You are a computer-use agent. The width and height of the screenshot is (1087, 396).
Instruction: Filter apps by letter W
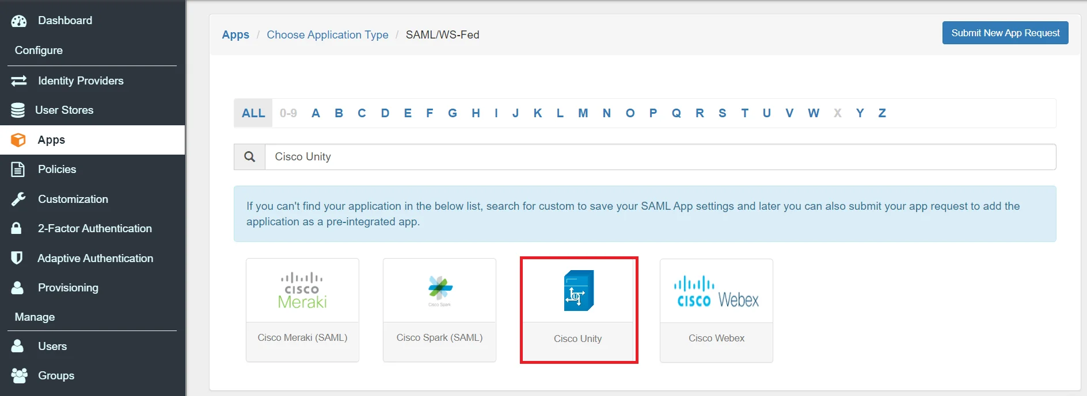tap(813, 113)
